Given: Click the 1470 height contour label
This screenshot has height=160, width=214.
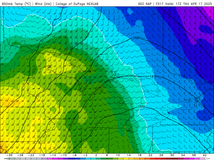Looking at the screenshot, I should pyautogui.click(x=153, y=76).
